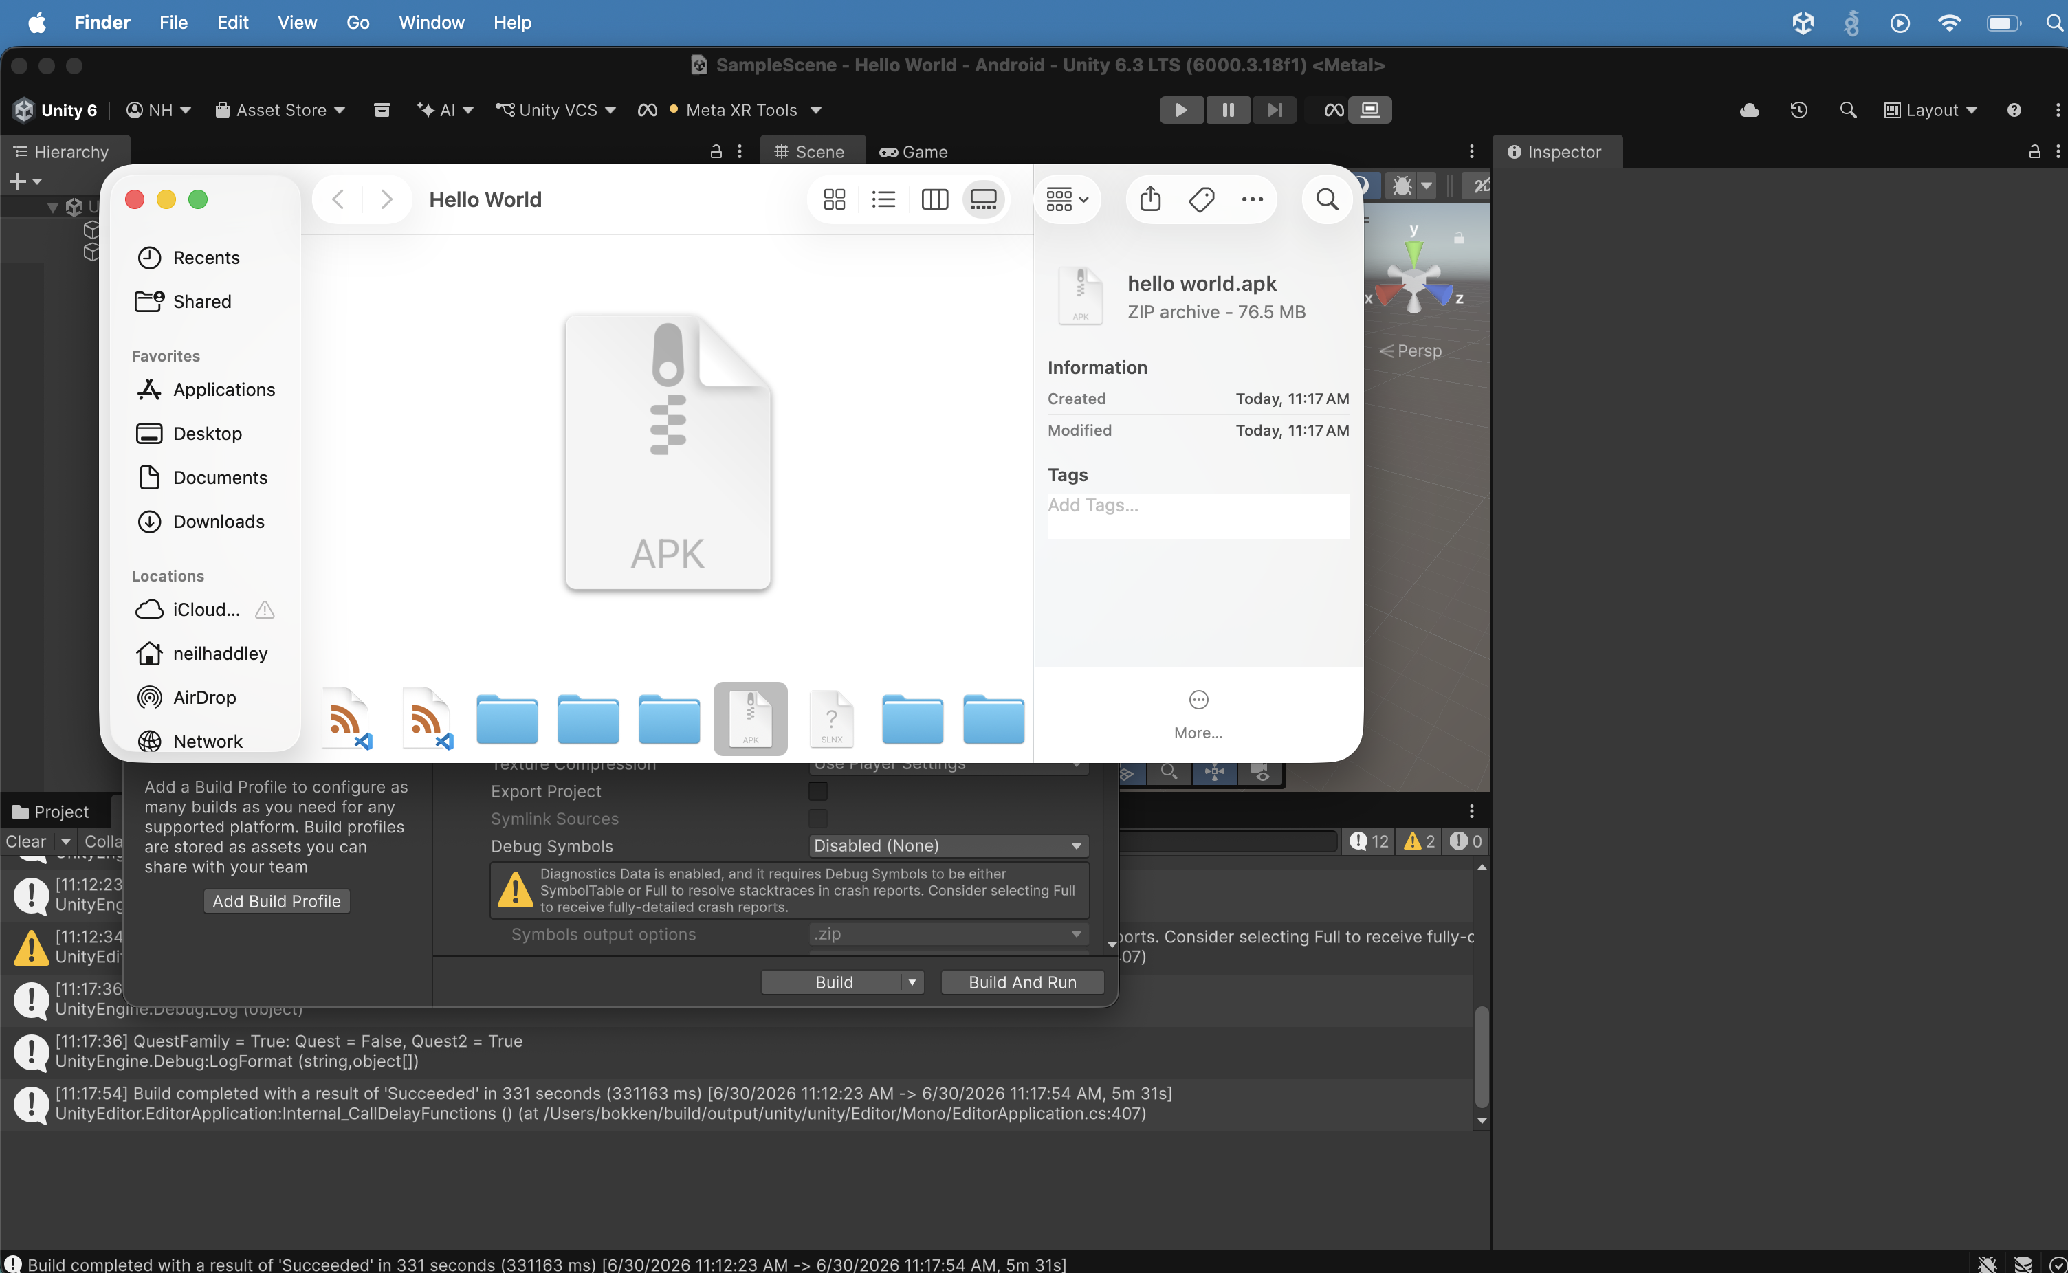
Task: Click the Add Build Profile button
Action: pos(276,901)
